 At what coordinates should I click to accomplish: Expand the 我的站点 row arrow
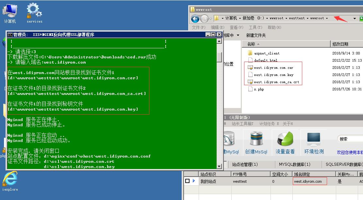(x=194, y=181)
